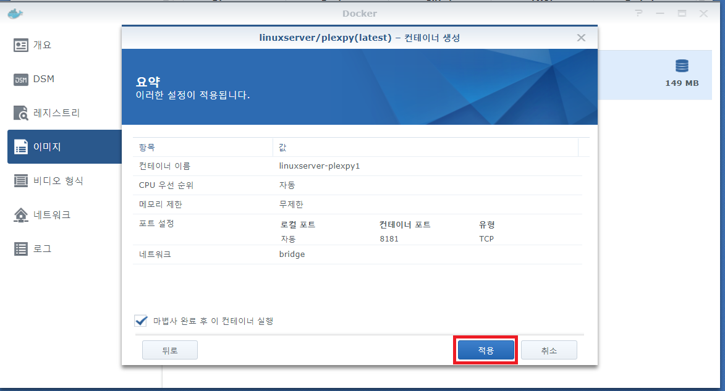Image resolution: width=725 pixels, height=391 pixels.
Task: Click the 149 MB image size text
Action: [682, 83]
